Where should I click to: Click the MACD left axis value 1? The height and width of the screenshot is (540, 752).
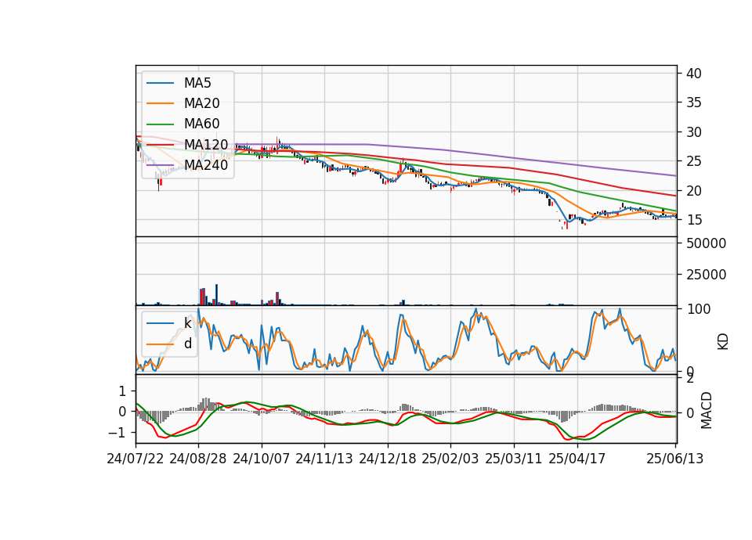pyautogui.click(x=122, y=391)
